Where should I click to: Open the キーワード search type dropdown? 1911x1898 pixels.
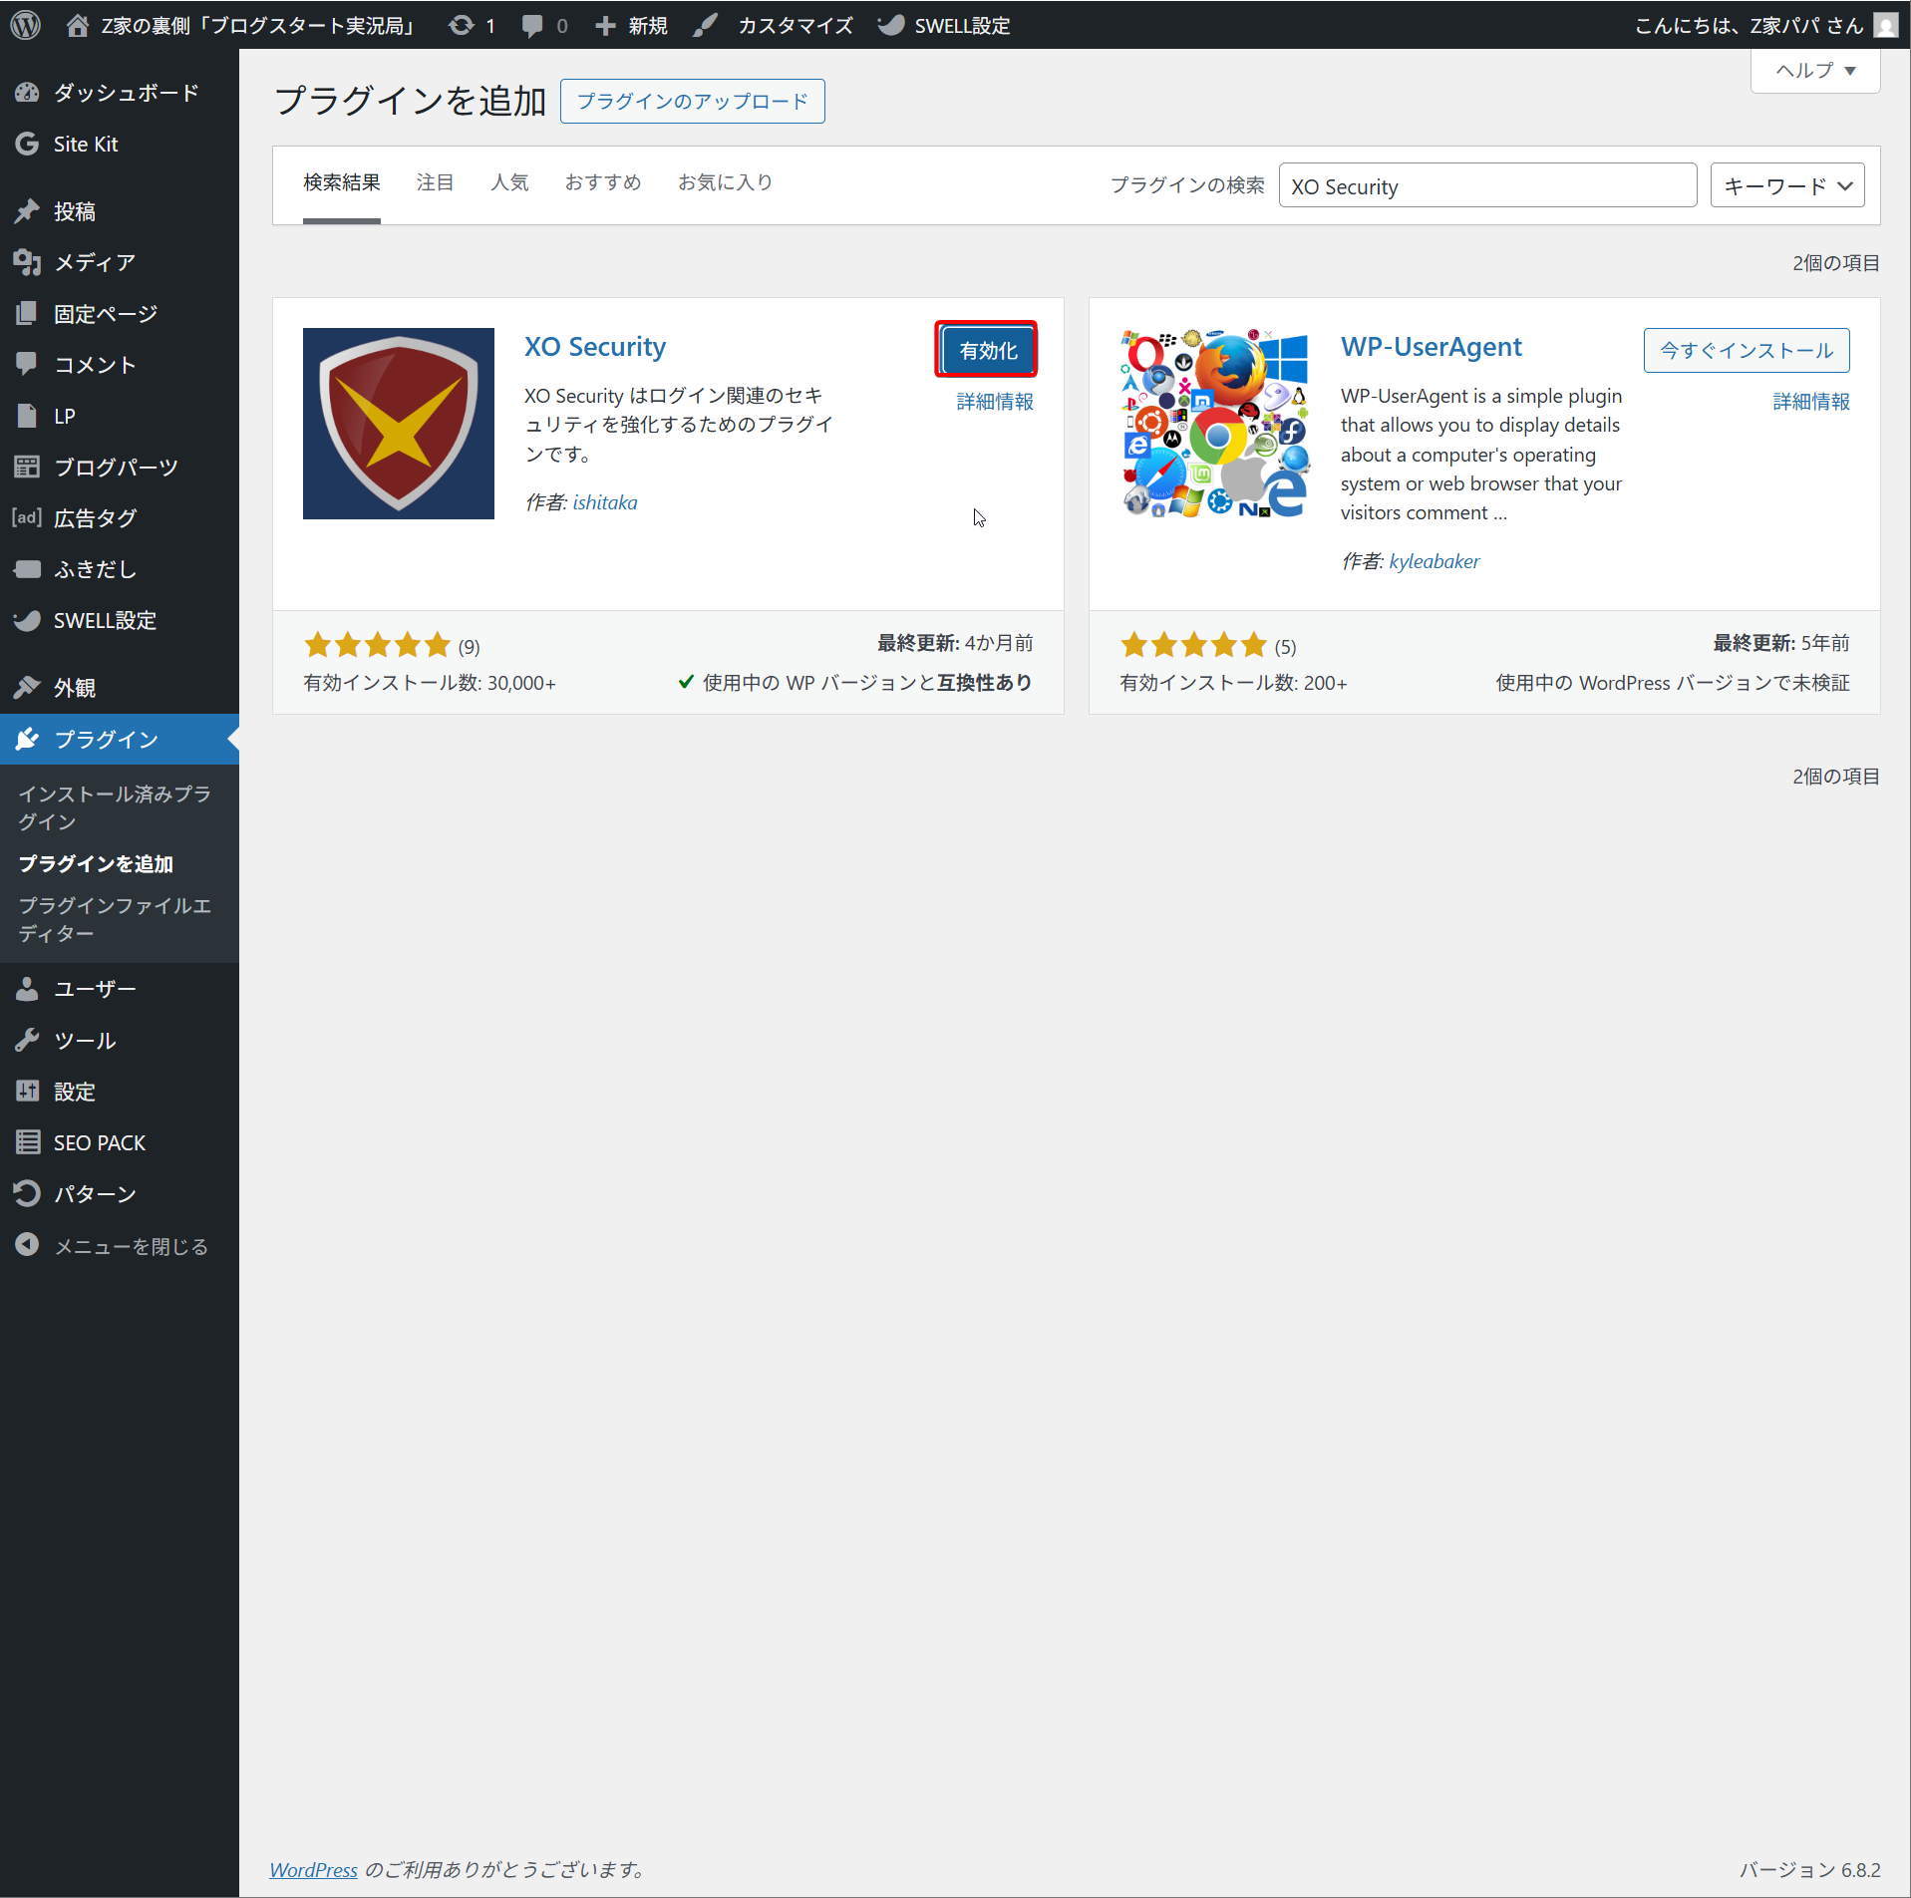(x=1787, y=185)
